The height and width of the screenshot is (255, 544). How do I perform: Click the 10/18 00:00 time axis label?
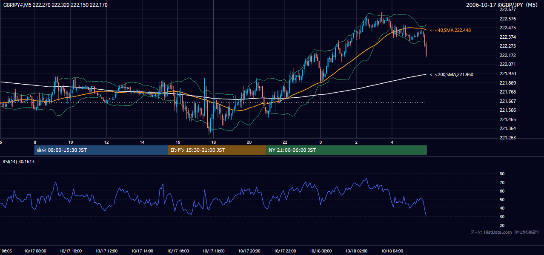[321, 251]
